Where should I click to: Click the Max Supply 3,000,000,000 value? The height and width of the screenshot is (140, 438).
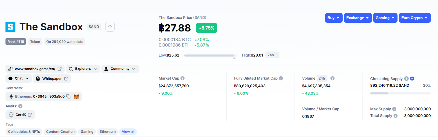tap(417, 109)
